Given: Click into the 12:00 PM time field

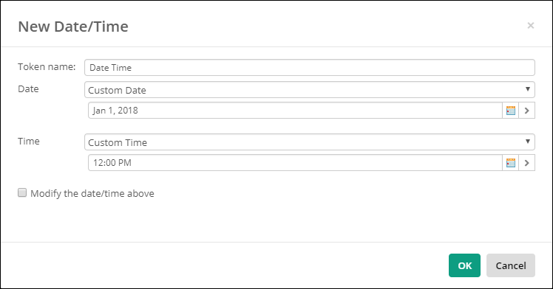Looking at the screenshot, I should pos(295,163).
